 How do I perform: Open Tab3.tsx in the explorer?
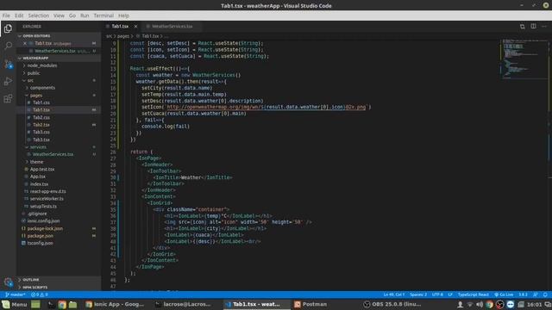point(41,139)
